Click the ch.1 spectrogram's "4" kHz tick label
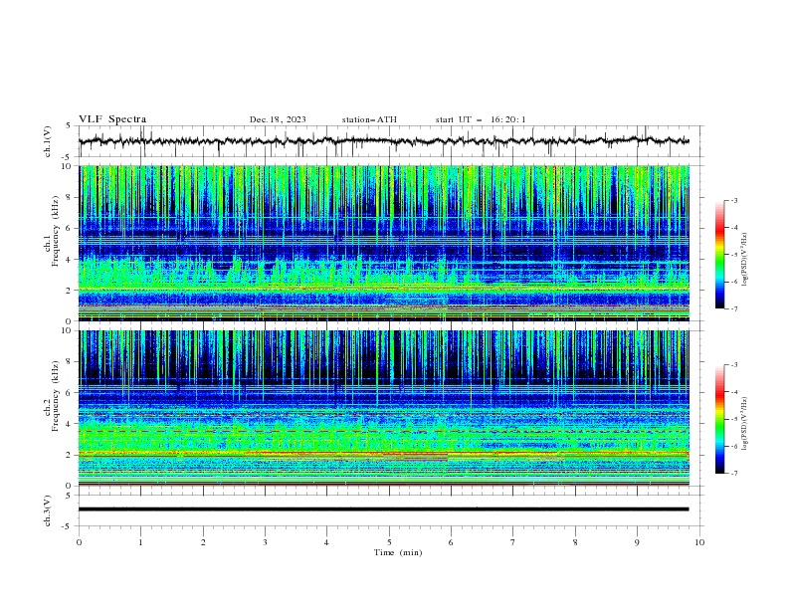 pyautogui.click(x=71, y=260)
